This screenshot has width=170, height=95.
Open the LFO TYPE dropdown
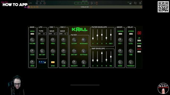click(42, 34)
